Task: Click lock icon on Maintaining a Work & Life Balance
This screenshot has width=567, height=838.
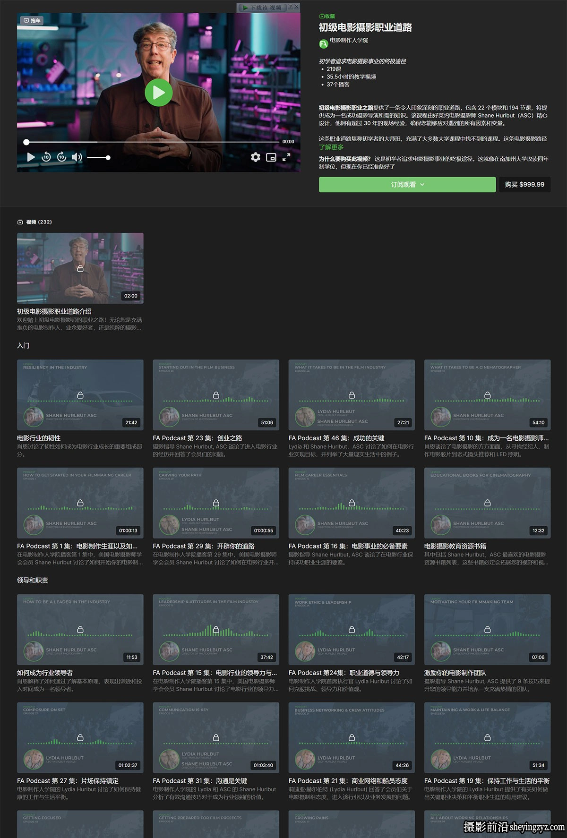Action: coord(487,737)
